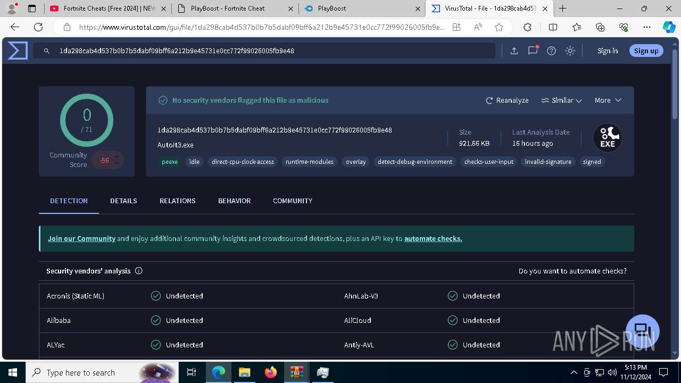The height and width of the screenshot is (383, 681).
Task: Add page to favorites star icon
Action: pos(499,27)
